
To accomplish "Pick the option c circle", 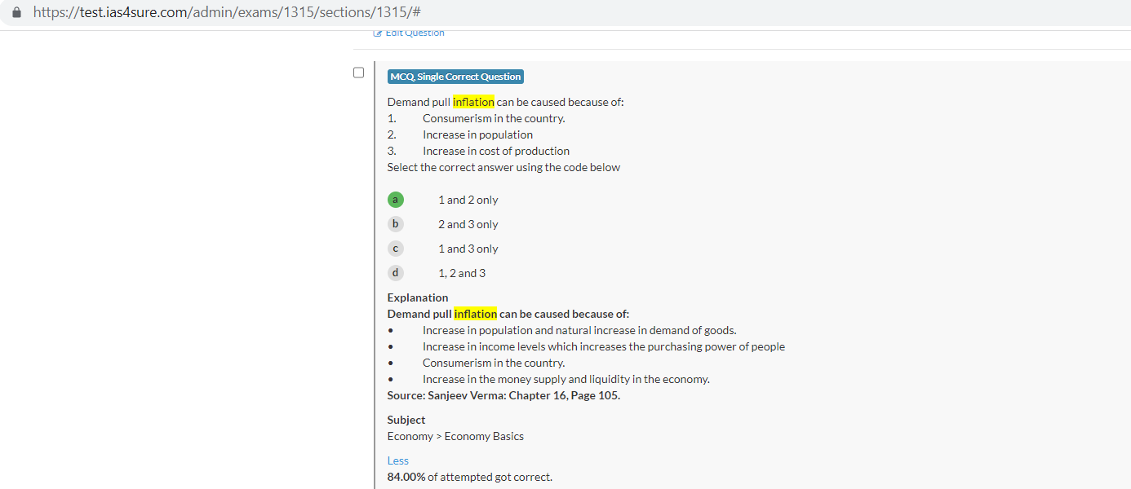I will (396, 249).
